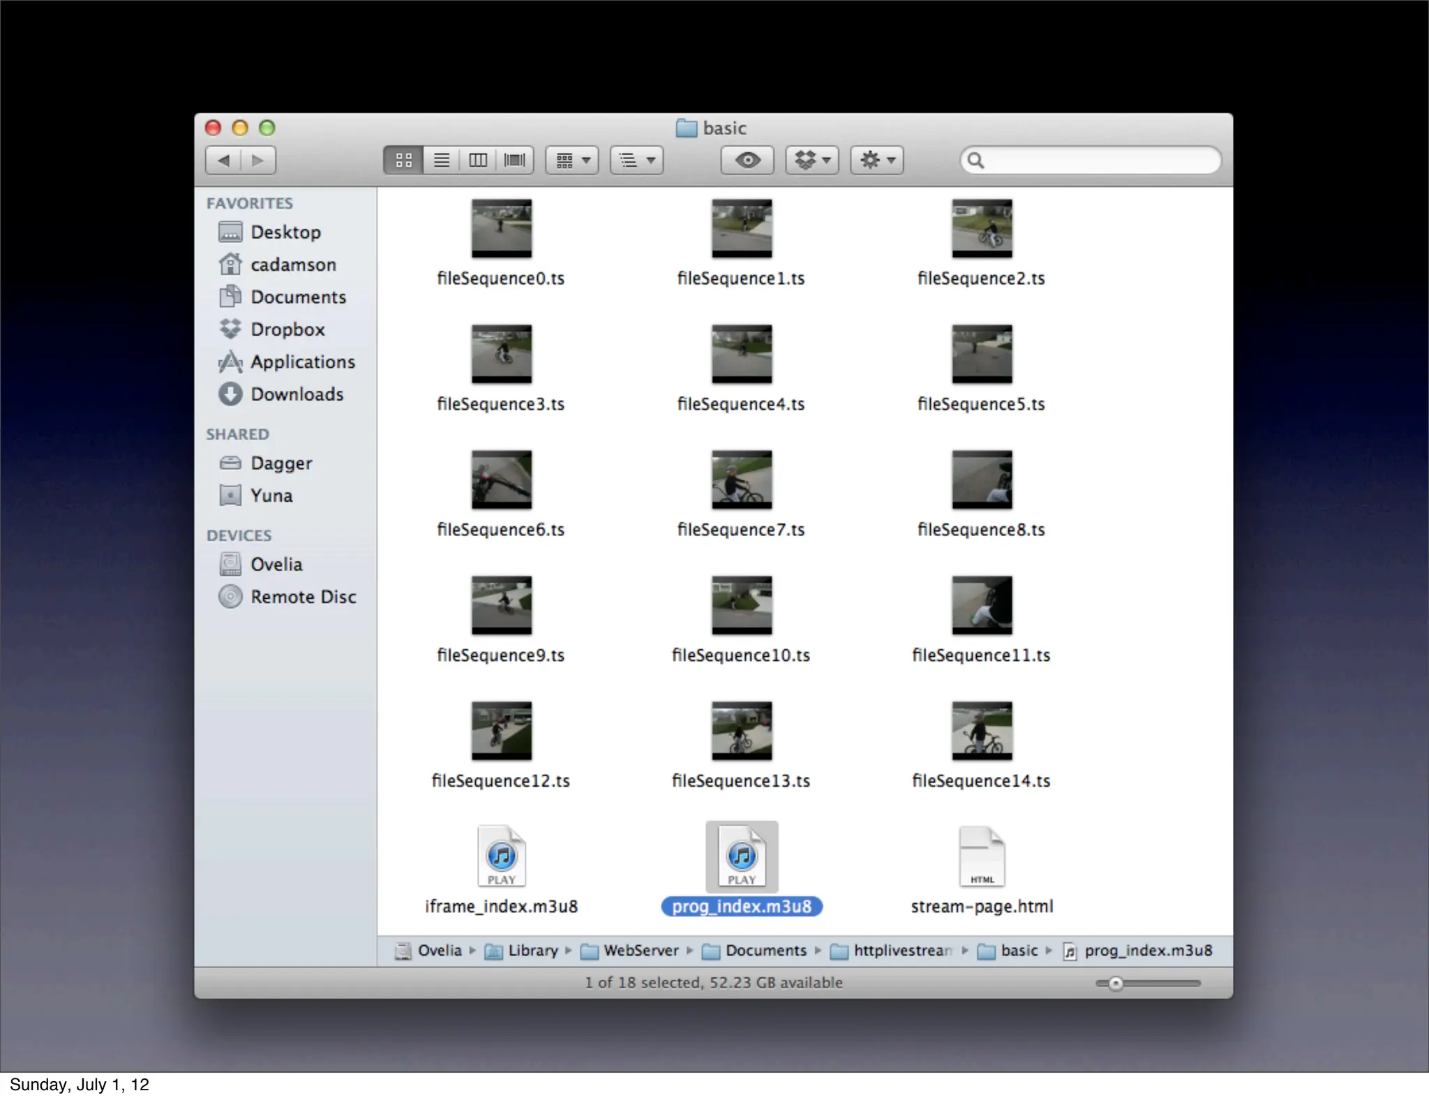Open the Dropbox toolbar dropdown
Screen dimensions: 1429x1100
pos(812,161)
